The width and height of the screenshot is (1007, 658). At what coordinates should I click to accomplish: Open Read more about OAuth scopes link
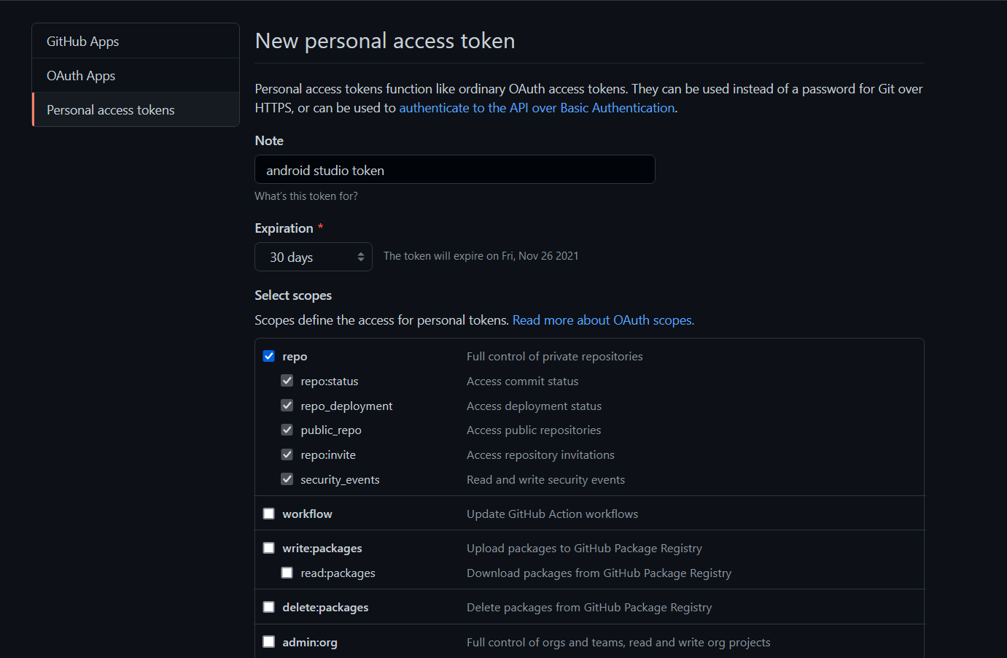click(603, 320)
